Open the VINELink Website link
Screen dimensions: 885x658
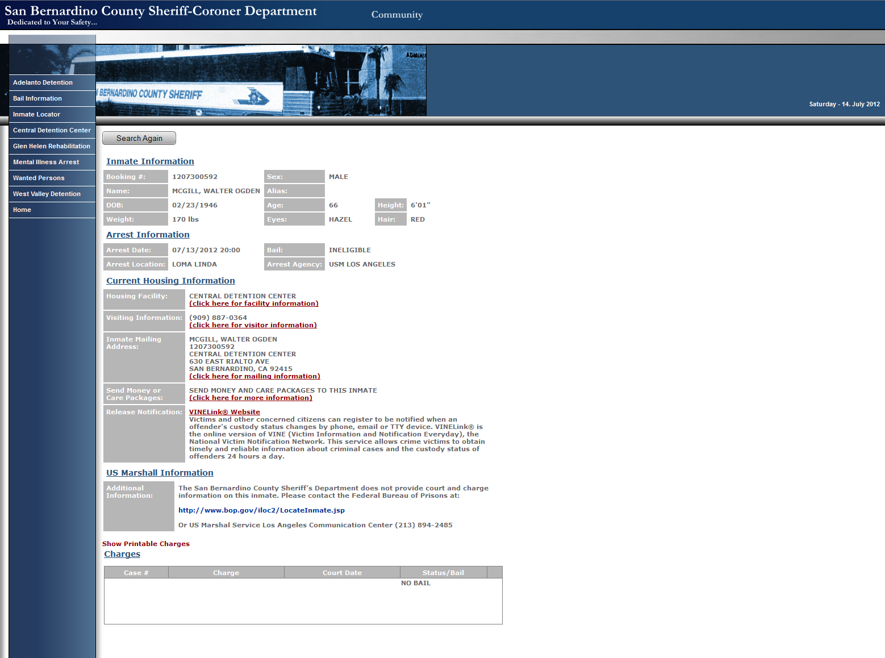[x=224, y=412]
